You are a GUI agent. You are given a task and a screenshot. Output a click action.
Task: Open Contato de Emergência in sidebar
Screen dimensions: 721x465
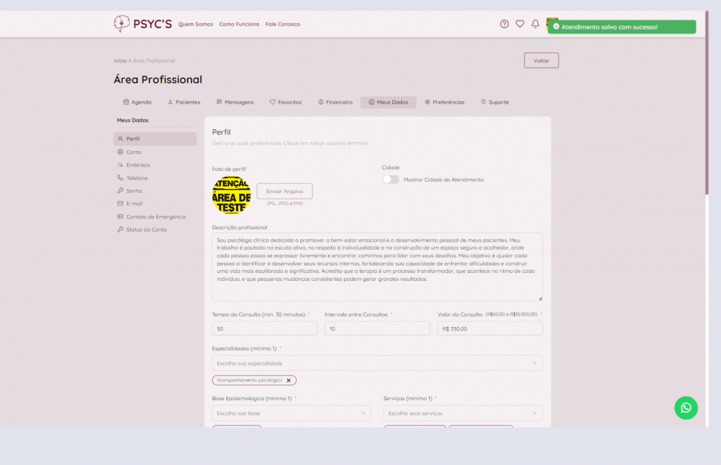(x=156, y=217)
